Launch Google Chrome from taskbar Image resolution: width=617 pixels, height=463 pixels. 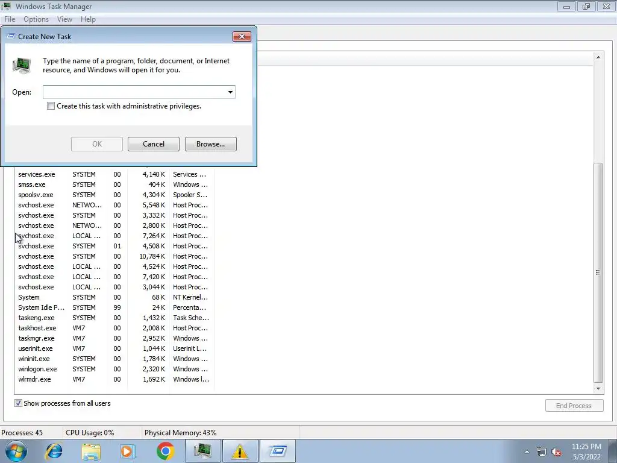pyautogui.click(x=165, y=451)
